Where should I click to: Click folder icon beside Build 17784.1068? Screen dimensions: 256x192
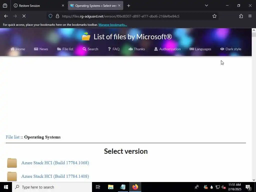(x=12, y=163)
